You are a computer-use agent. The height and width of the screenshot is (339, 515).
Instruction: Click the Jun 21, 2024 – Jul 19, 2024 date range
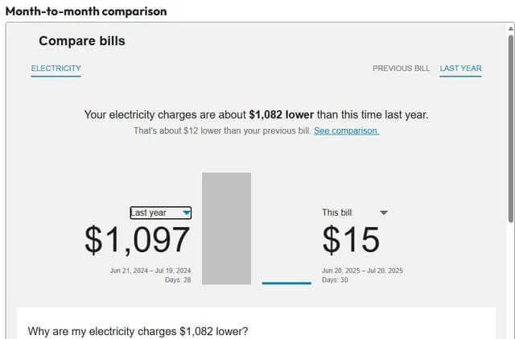[x=150, y=271]
